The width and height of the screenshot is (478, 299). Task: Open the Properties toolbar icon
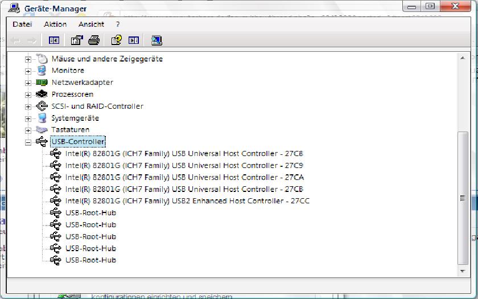[77, 40]
